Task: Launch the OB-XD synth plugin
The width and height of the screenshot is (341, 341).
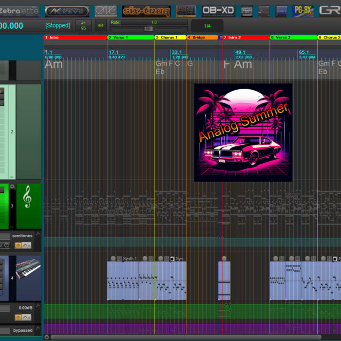Action: pyautogui.click(x=218, y=11)
